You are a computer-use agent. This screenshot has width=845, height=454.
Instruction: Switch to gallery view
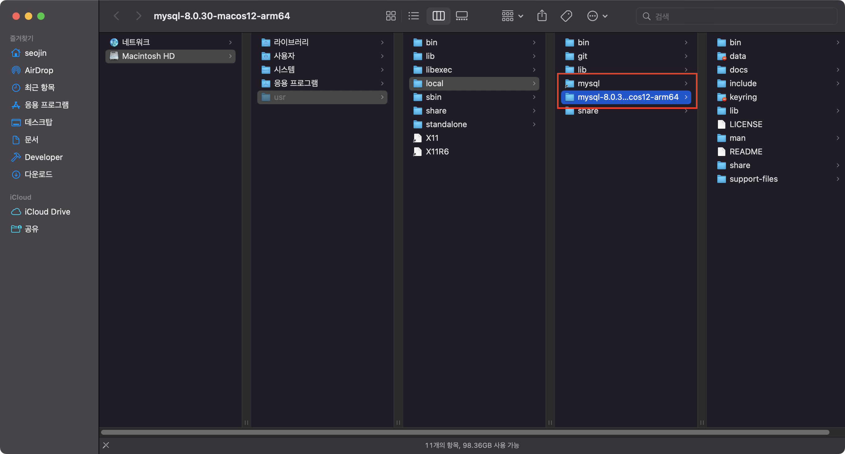click(x=462, y=16)
